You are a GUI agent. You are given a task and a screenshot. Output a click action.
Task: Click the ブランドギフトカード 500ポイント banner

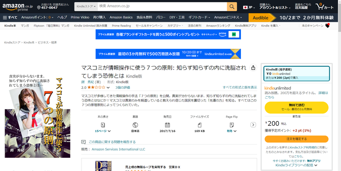pos(168,34)
